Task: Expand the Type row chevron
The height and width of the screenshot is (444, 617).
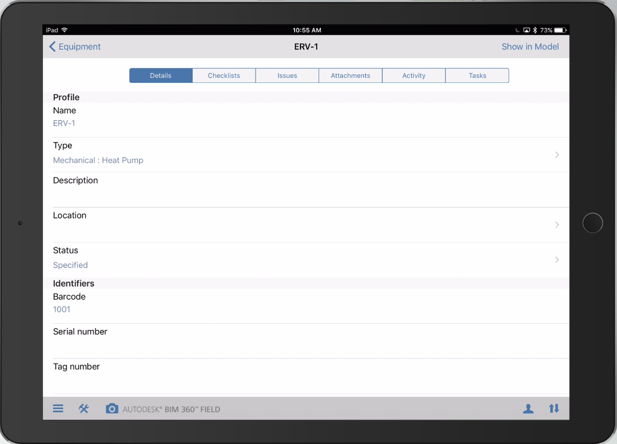Action: click(557, 154)
